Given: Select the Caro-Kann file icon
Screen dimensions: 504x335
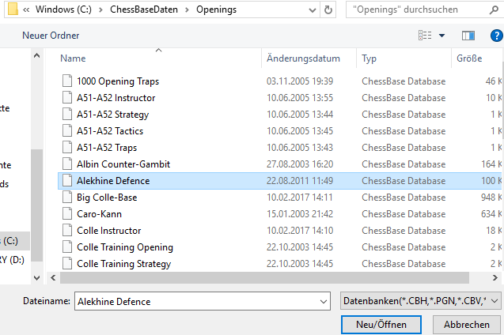Looking at the screenshot, I should tap(67, 214).
